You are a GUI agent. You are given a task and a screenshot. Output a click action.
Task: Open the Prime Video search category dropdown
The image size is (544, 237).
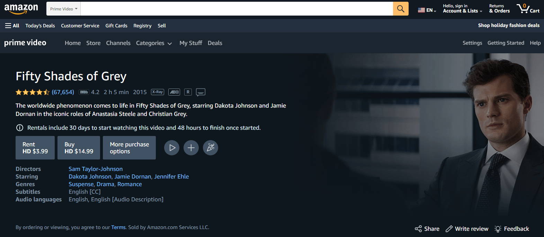tap(64, 9)
